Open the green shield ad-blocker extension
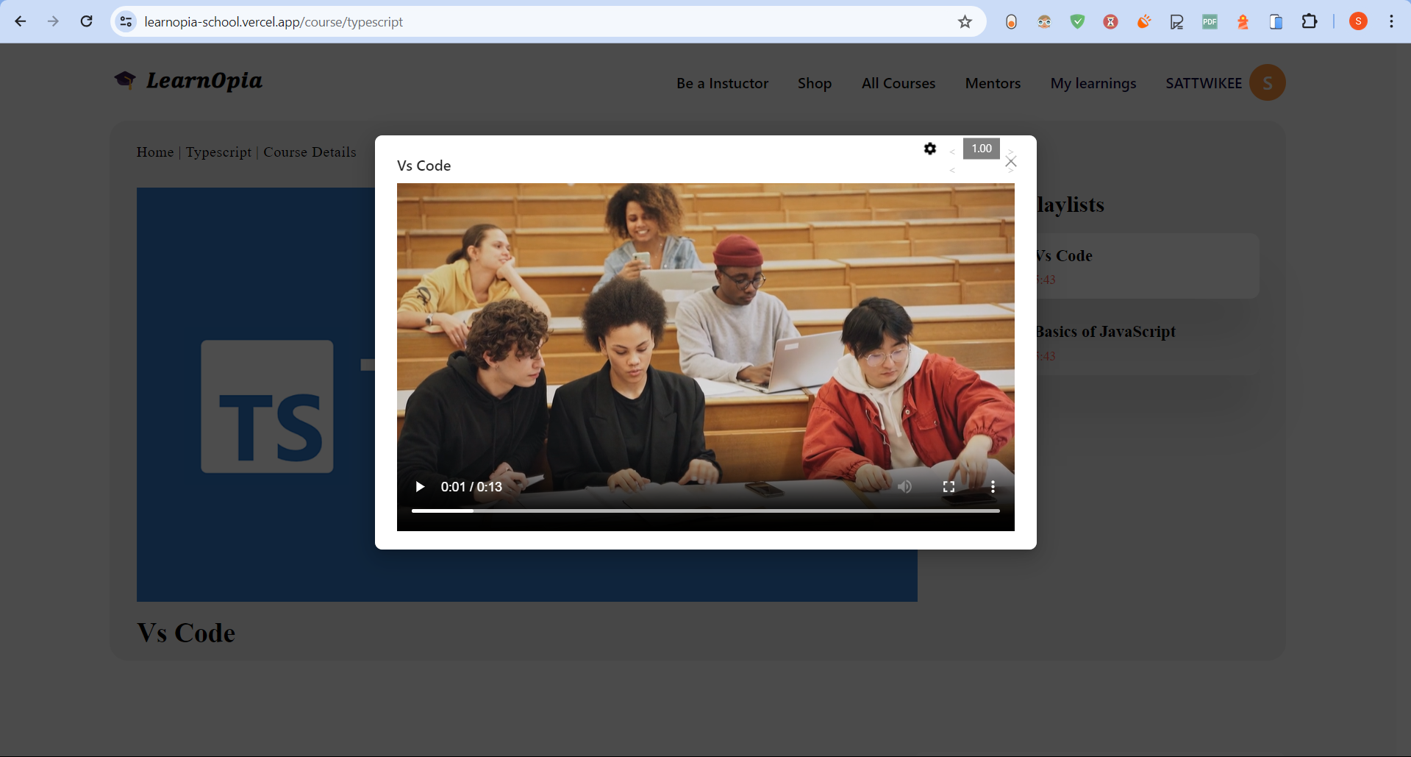Viewport: 1411px width, 757px height. pyautogui.click(x=1078, y=22)
